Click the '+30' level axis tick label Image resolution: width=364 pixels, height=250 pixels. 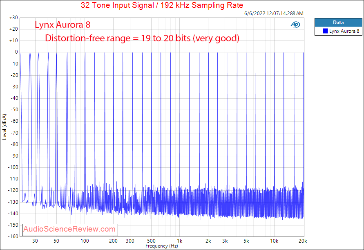pos(13,18)
